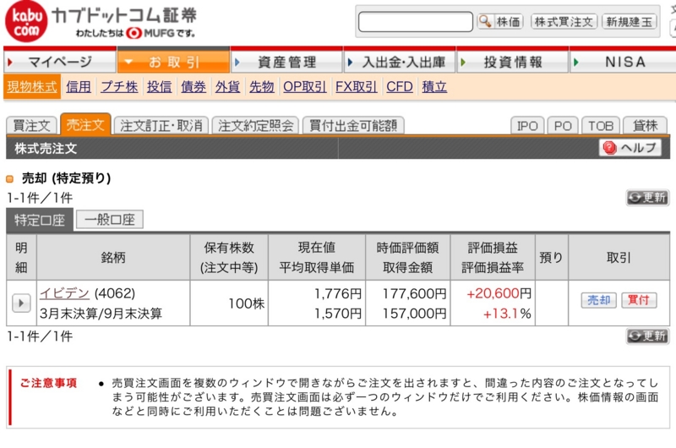
Task: Open the お取引 menu
Action: [173, 62]
